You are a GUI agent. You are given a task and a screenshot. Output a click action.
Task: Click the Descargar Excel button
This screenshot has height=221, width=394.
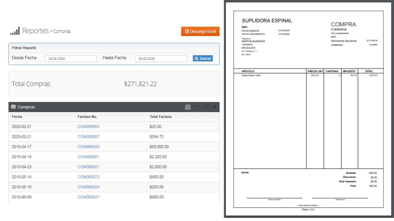[200, 31]
